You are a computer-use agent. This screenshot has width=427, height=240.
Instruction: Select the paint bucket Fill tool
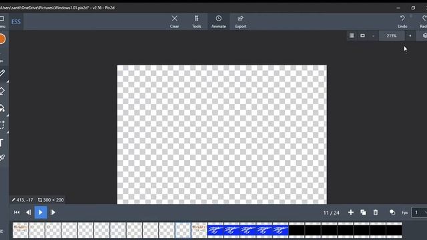pyautogui.click(x=2, y=108)
